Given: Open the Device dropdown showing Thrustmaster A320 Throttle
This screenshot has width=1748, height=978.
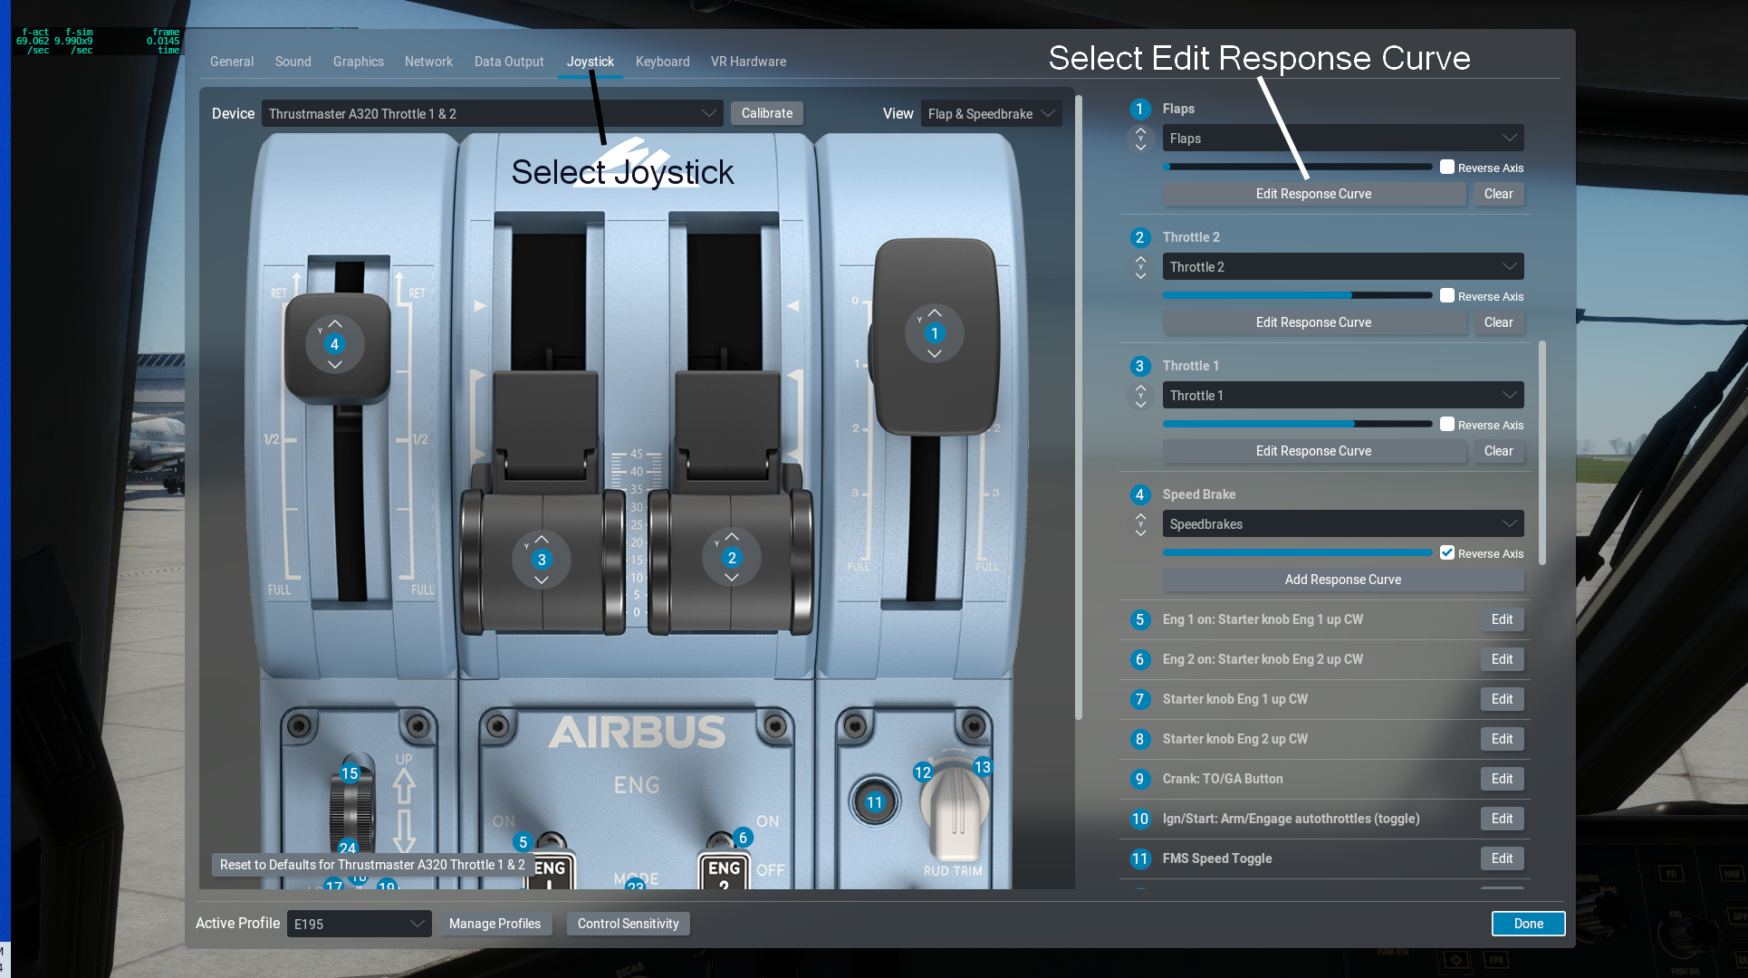Looking at the screenshot, I should point(492,113).
